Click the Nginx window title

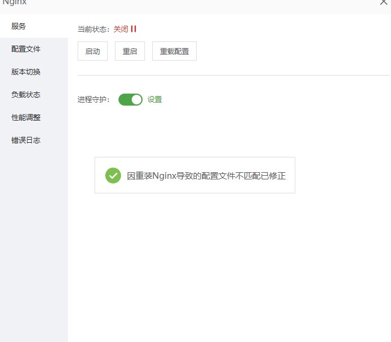pos(14,2)
